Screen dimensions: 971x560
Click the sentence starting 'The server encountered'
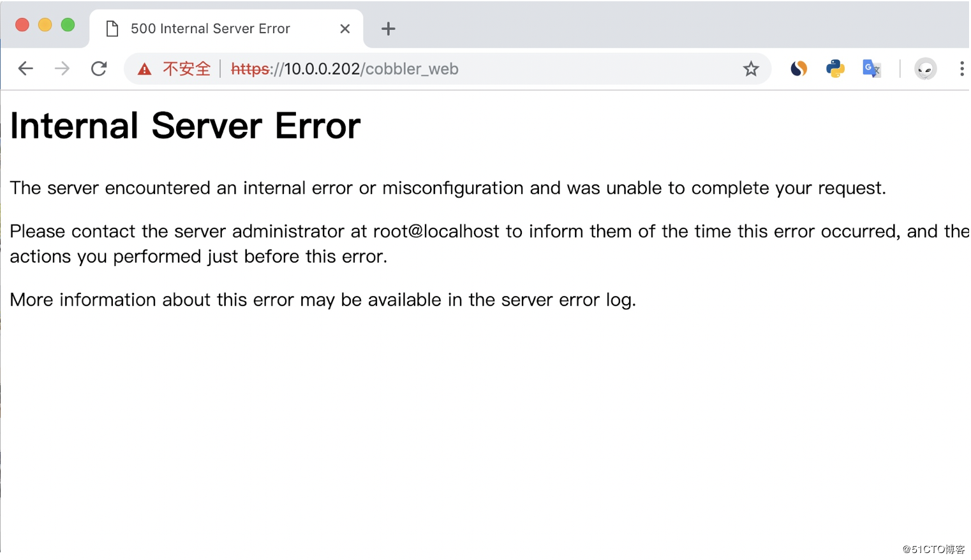[448, 188]
